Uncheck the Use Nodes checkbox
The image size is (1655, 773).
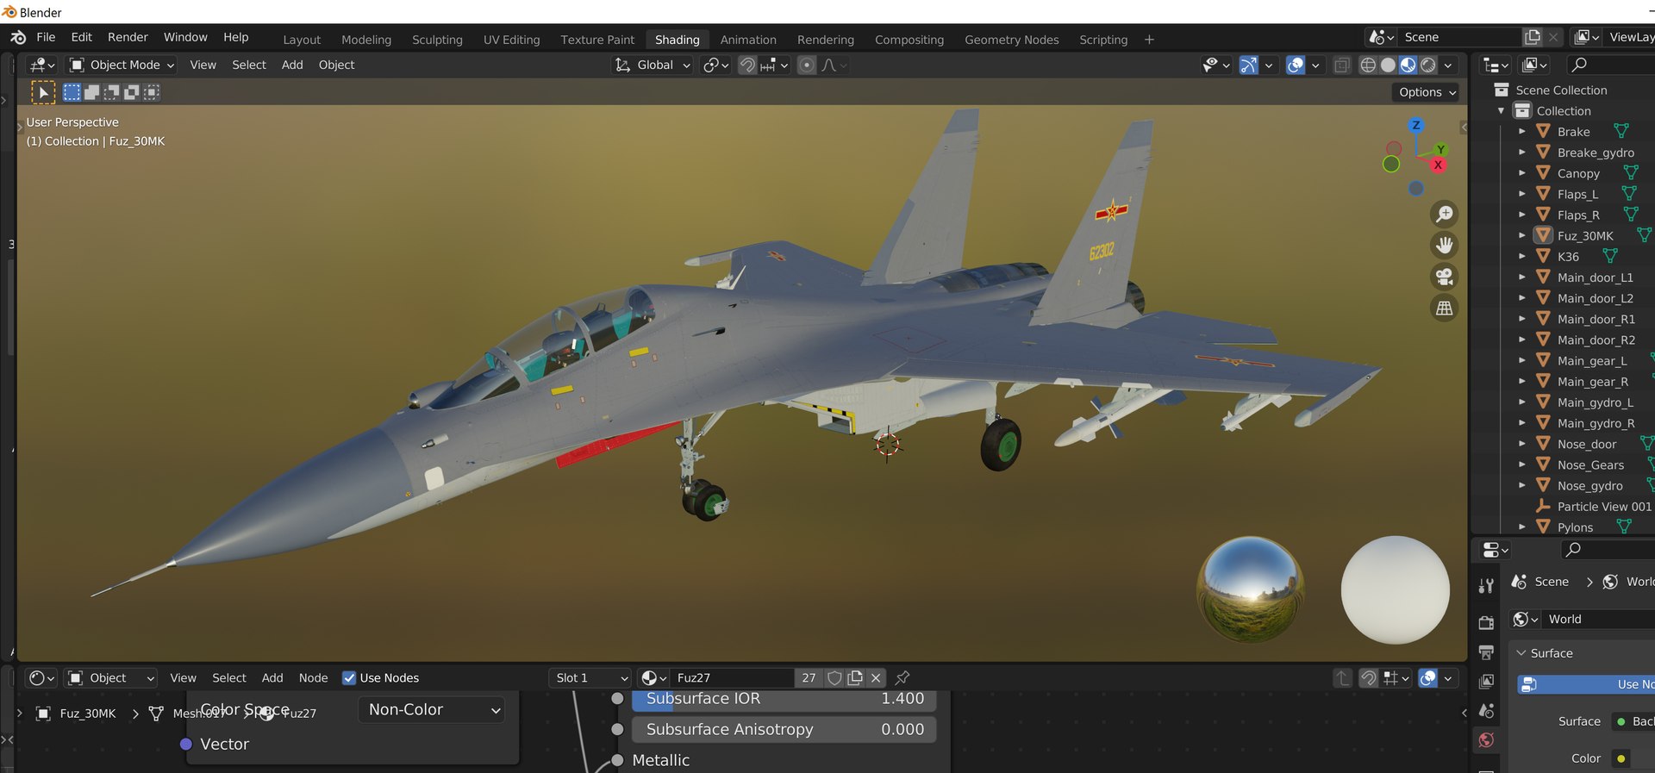click(349, 678)
